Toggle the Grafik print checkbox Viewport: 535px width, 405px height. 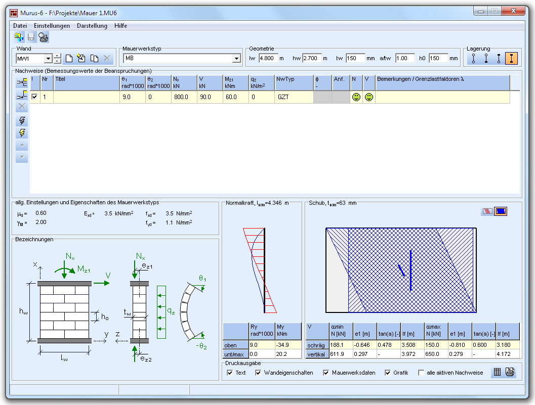pos(388,373)
